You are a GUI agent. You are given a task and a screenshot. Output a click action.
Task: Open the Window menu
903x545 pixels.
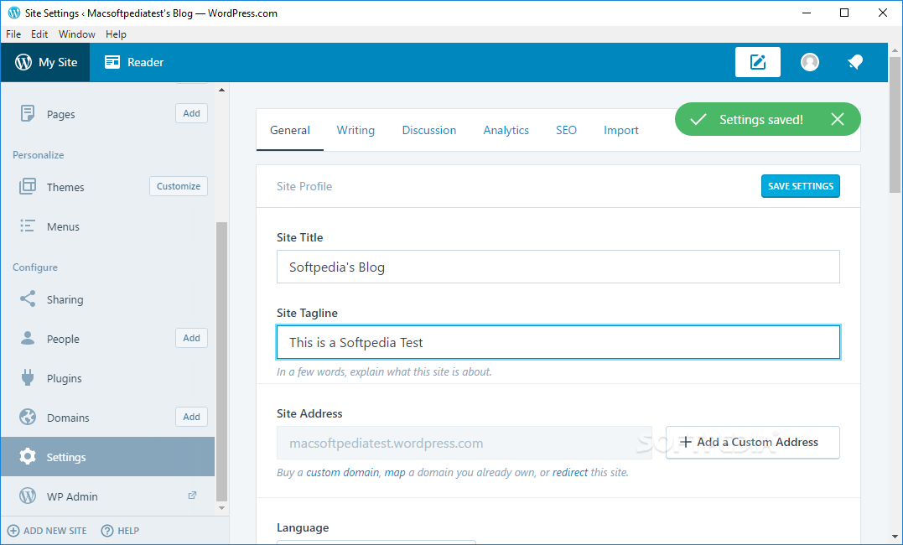[x=76, y=34]
